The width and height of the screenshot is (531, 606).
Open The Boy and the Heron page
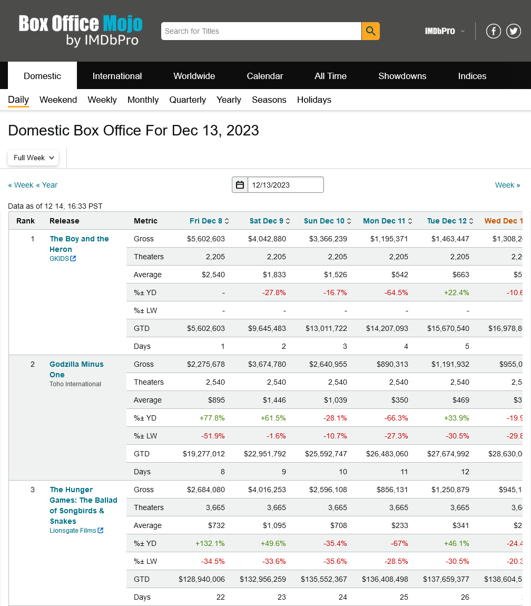[x=79, y=244]
